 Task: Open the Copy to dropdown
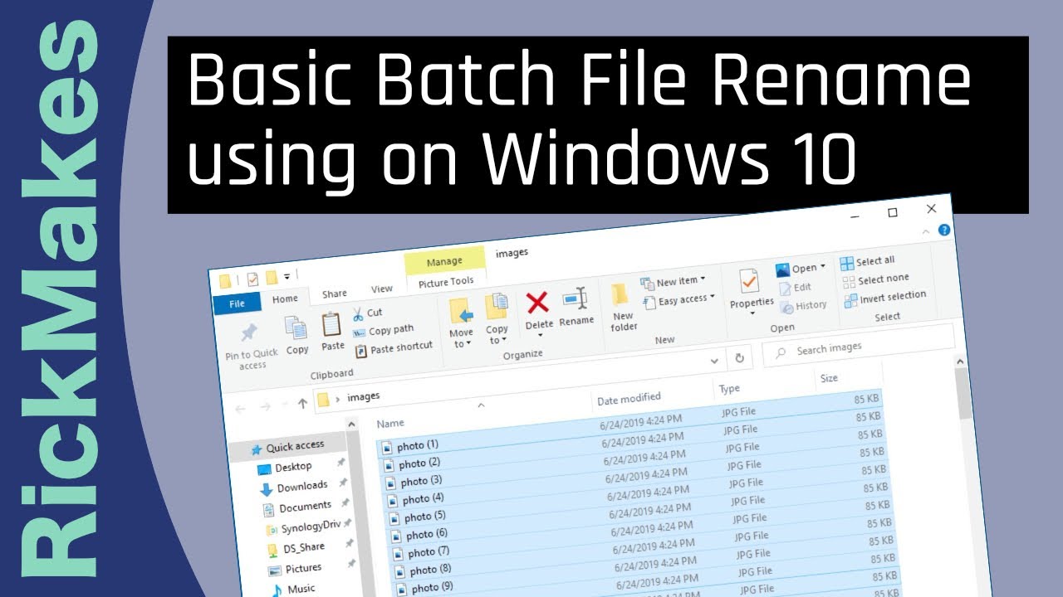click(x=497, y=334)
